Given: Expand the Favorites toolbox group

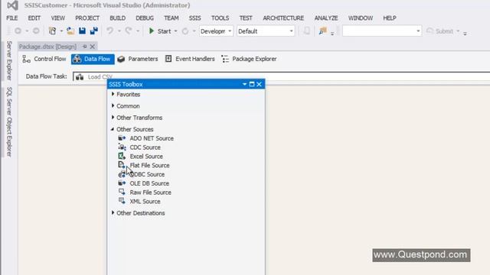Looking at the screenshot, I should pyautogui.click(x=113, y=94).
